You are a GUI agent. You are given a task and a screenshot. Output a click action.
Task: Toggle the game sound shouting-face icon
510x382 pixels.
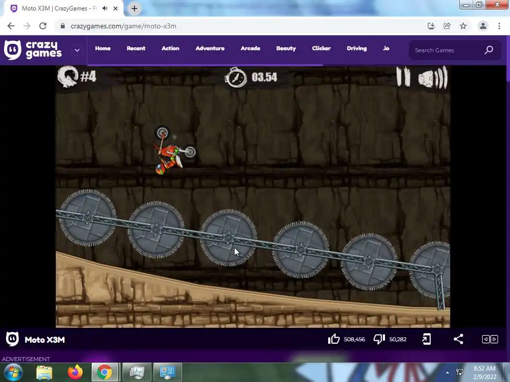pos(433,77)
